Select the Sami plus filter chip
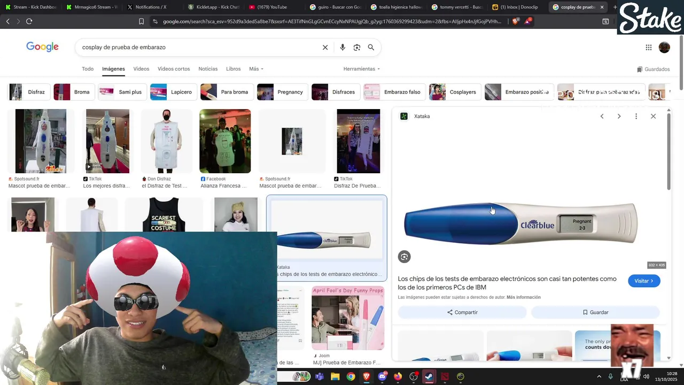This screenshot has width=684, height=385. [x=122, y=92]
